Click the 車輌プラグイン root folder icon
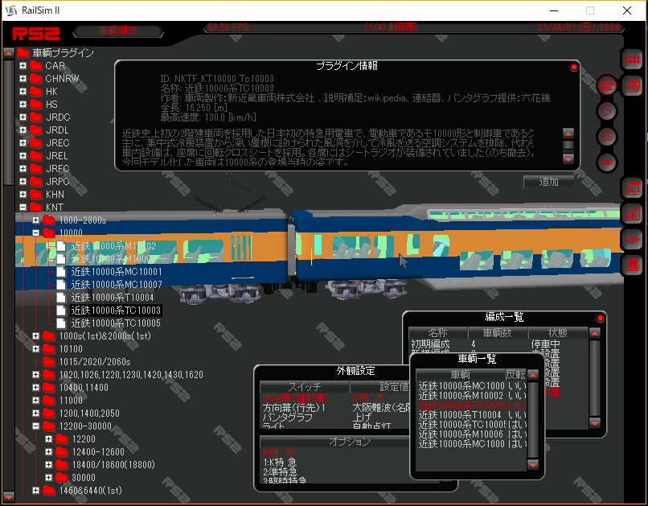The width and height of the screenshot is (648, 506). pos(23,53)
